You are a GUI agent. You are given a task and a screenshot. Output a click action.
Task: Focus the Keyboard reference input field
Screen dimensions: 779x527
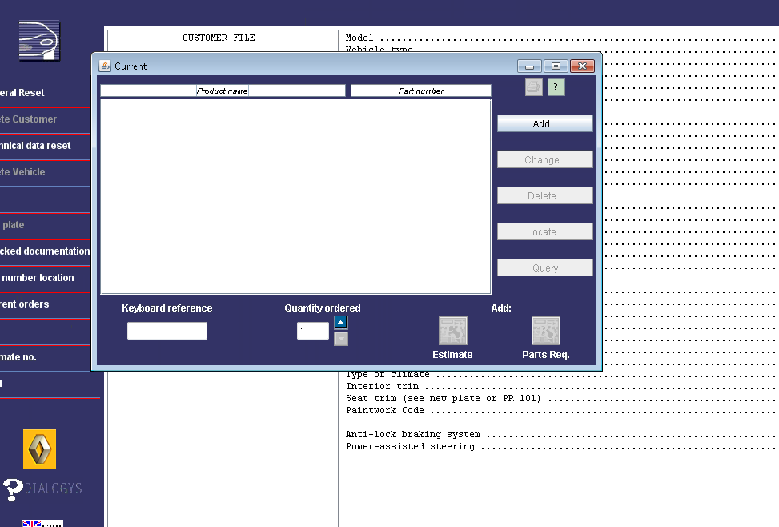167,331
